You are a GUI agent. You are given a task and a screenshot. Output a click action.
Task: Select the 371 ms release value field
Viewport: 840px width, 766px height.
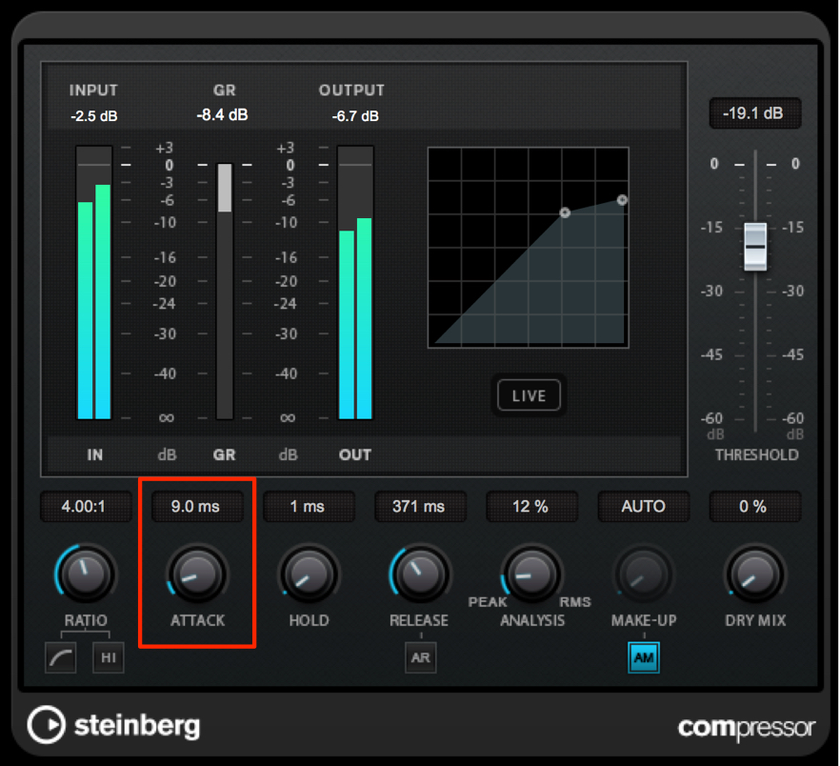(x=420, y=507)
